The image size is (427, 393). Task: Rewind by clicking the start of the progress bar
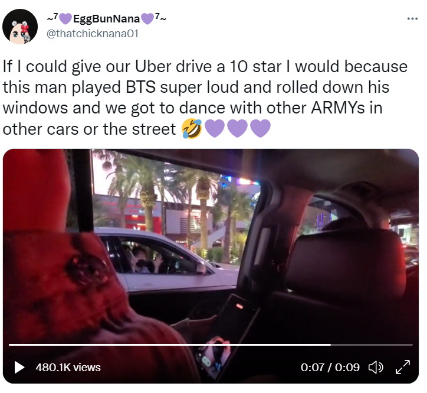coord(11,345)
